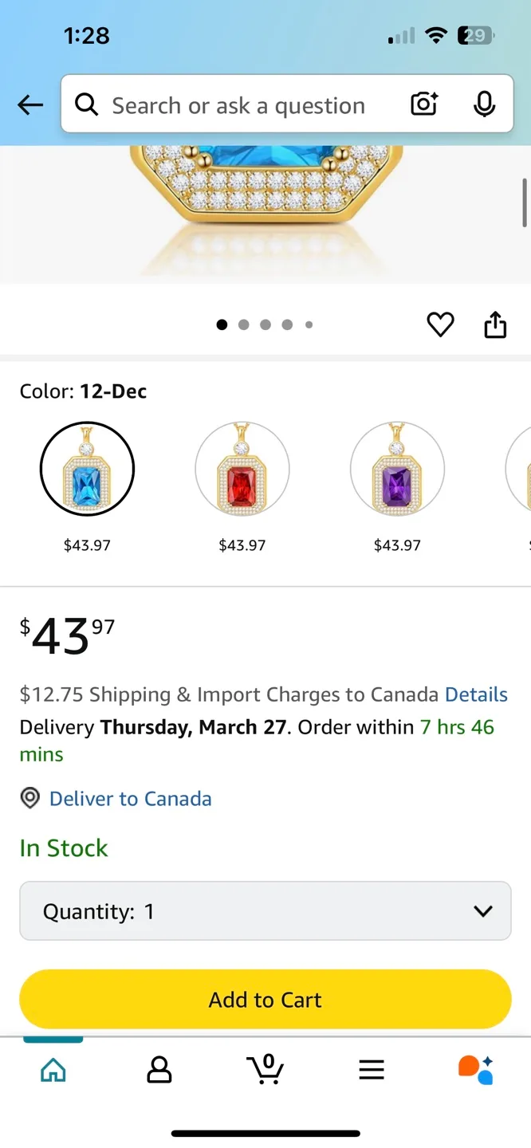Select the second carousel dot
The image size is (531, 1148).
(244, 324)
